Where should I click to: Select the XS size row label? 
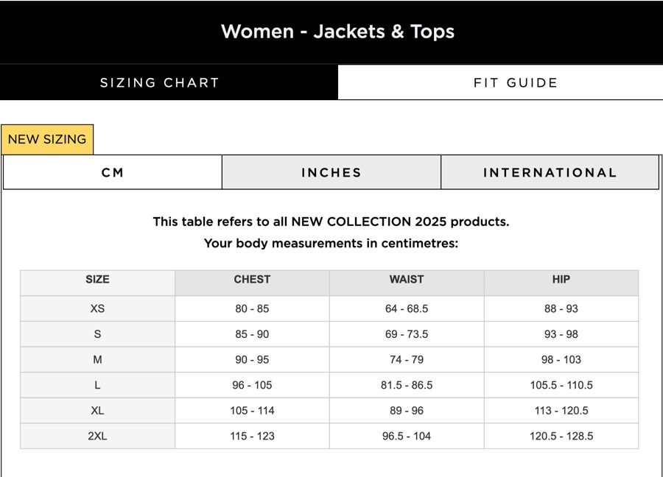pos(97,309)
